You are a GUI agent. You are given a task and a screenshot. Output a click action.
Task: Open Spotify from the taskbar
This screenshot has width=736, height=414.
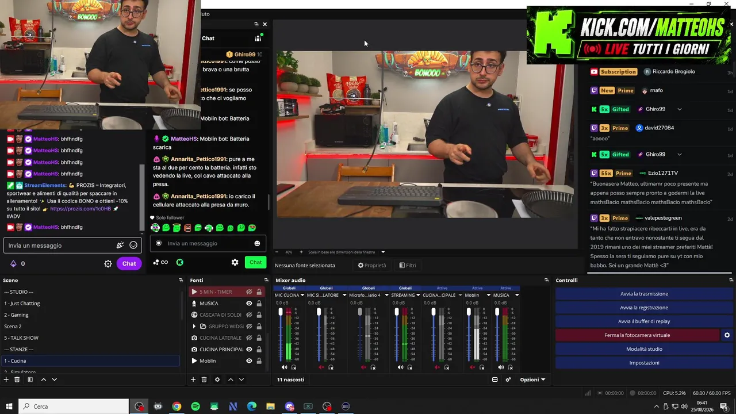point(195,407)
